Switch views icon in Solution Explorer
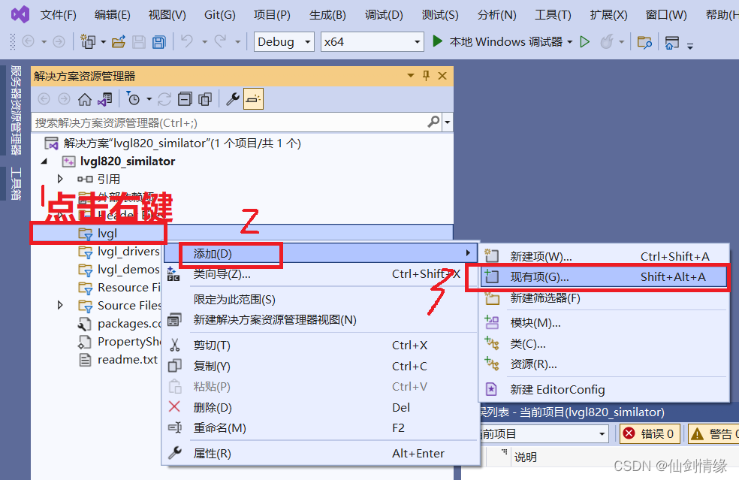 104,99
